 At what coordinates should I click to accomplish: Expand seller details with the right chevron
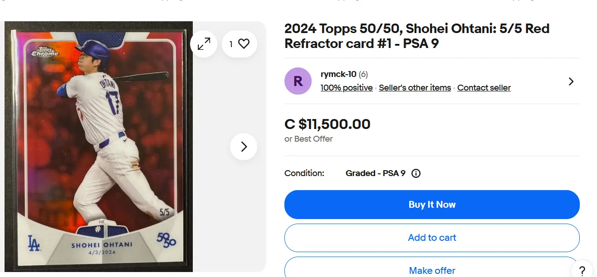click(571, 81)
